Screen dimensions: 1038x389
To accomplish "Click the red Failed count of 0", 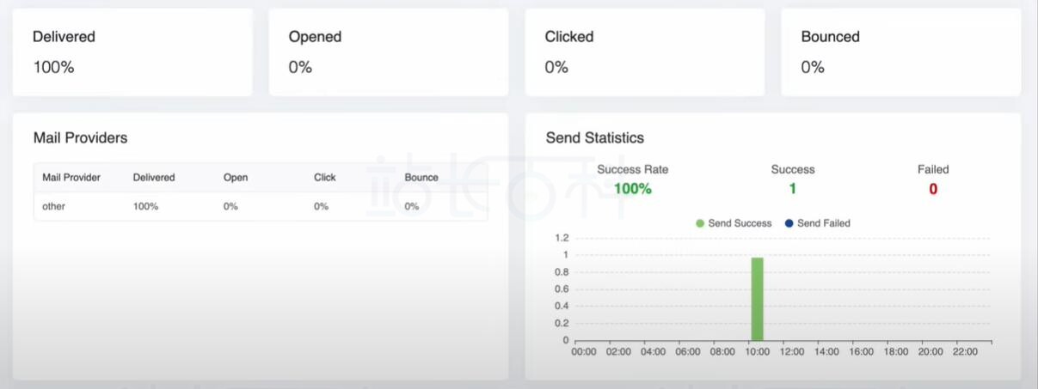I will click(933, 189).
